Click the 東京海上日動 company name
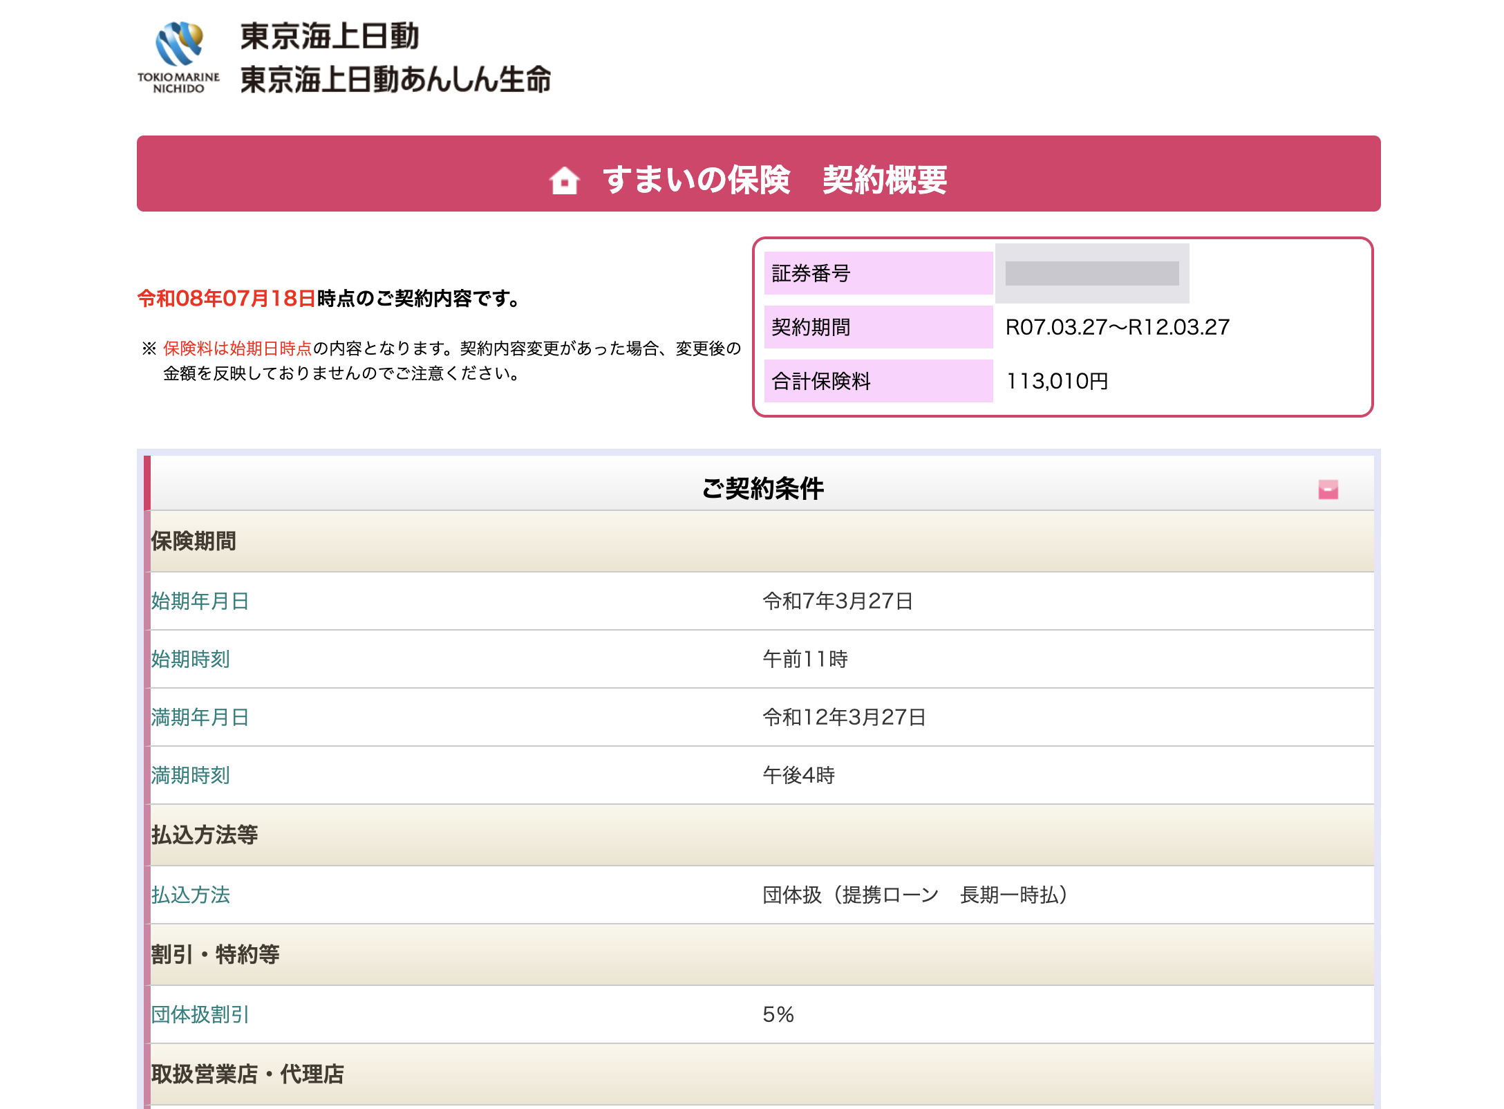Viewport: 1504px width, 1109px height. click(x=330, y=36)
